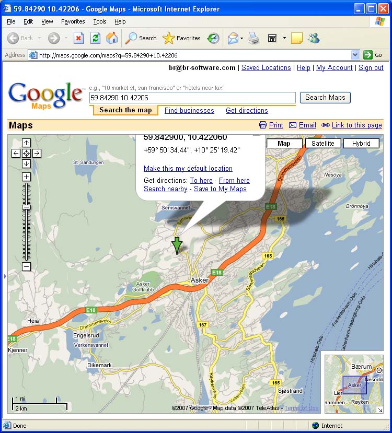Zoom out with the minus button
This screenshot has height=433, width=392.
pos(26,266)
